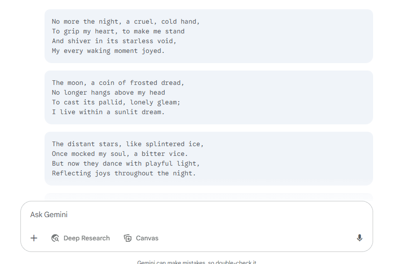Screen dimensions: 400x264
Task: Click the line 'But now they dance with playful light'
Action: (126, 163)
